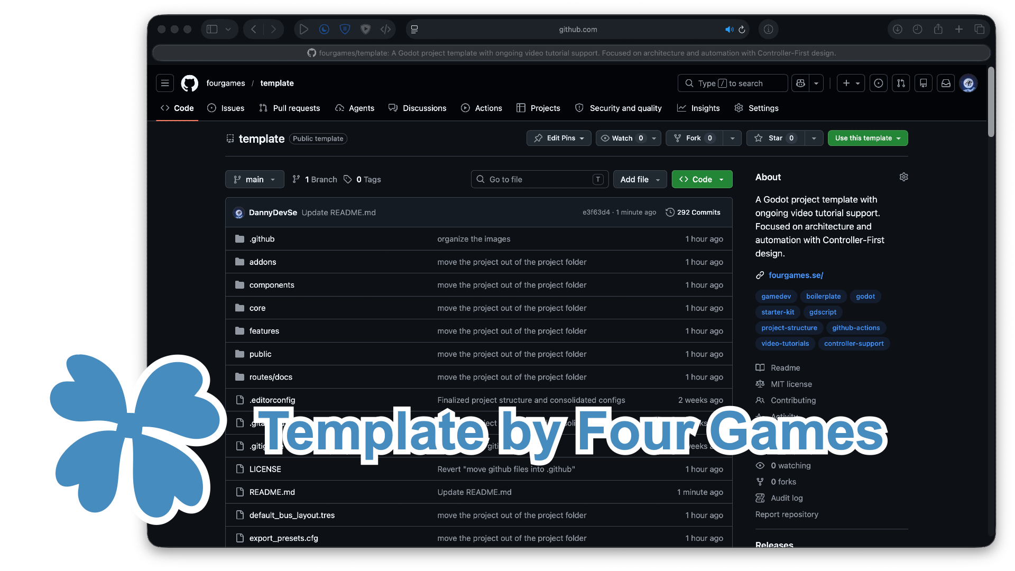Click the gamedev topic tag
Viewport: 1015px width, 571px height.
pos(776,297)
